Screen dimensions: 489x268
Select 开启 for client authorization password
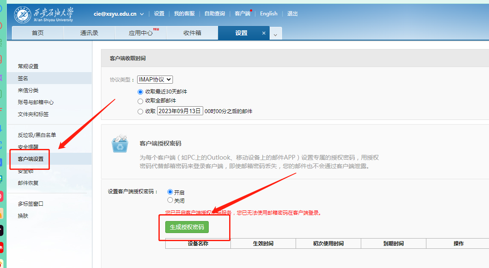170,192
